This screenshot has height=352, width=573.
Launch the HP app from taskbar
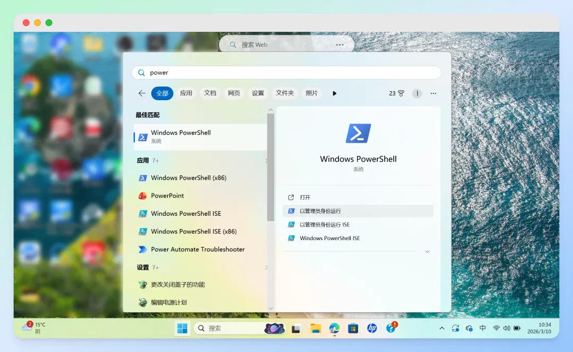tap(372, 328)
